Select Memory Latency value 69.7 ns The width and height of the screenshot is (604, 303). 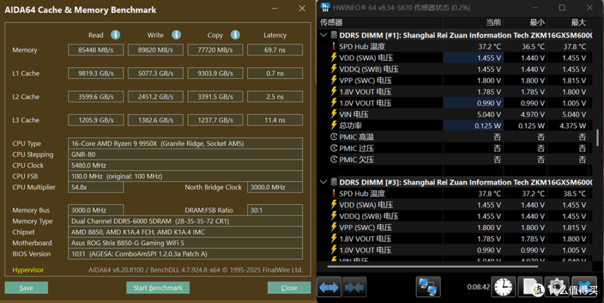(x=275, y=50)
